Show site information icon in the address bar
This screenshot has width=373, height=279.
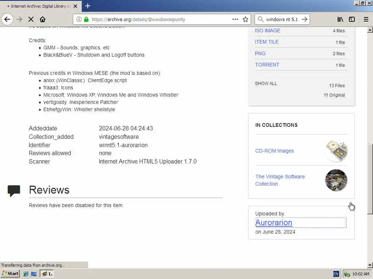point(79,19)
